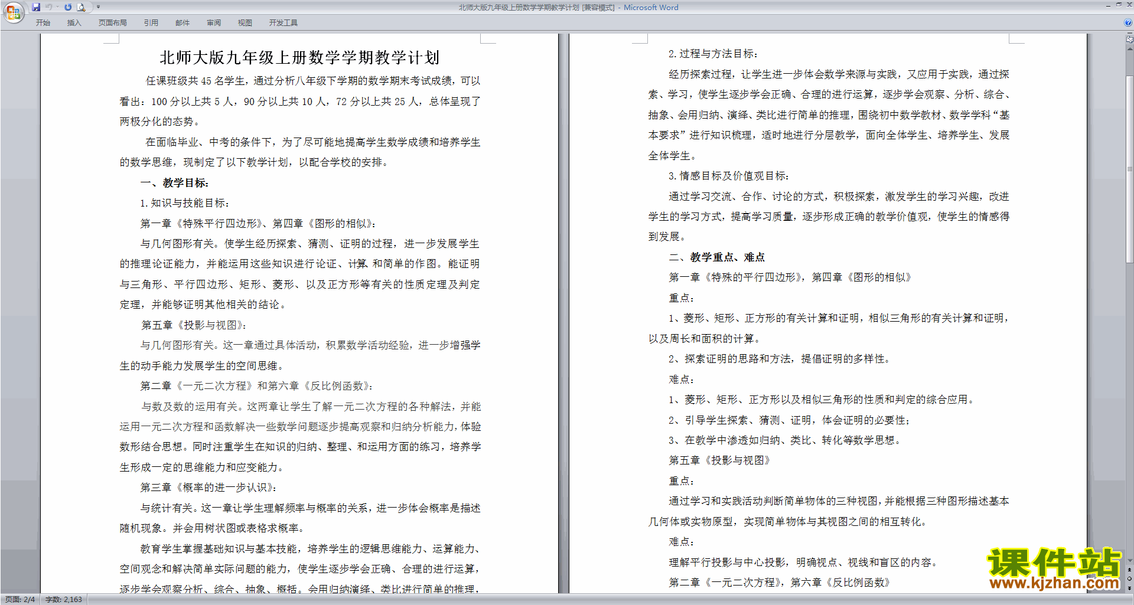Click line 1. 知识与技能目标:
Screen dimensions: 1134x605
tap(185, 203)
